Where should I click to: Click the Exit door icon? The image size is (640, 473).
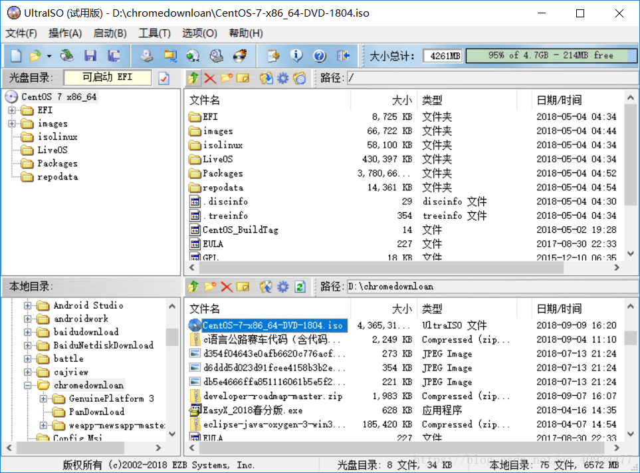(344, 56)
